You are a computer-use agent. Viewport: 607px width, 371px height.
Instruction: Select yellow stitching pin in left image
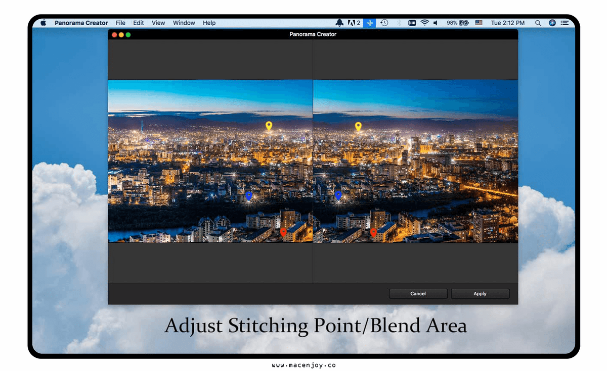(269, 126)
